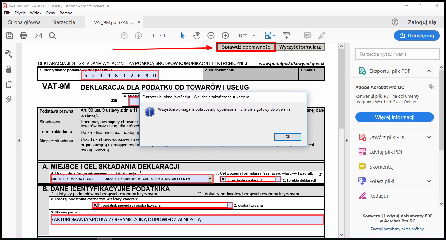Image resolution: width=446 pixels, height=240 pixels.
Task: Click the Połącz pliki tool icon
Action: point(362,181)
